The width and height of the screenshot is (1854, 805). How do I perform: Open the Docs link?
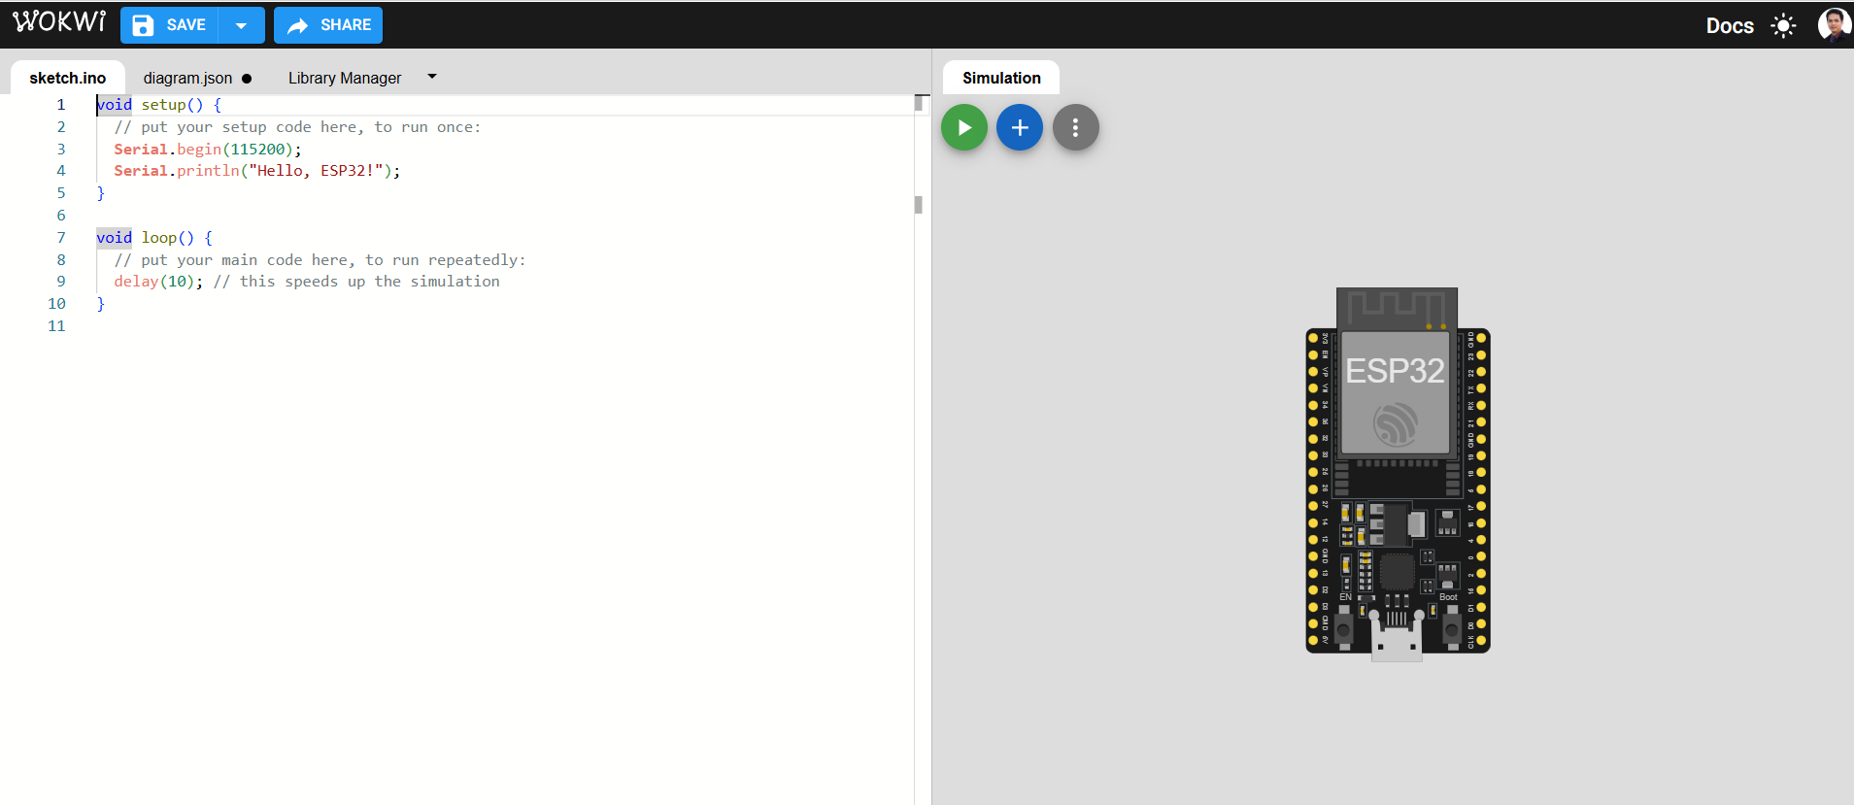tap(1729, 26)
